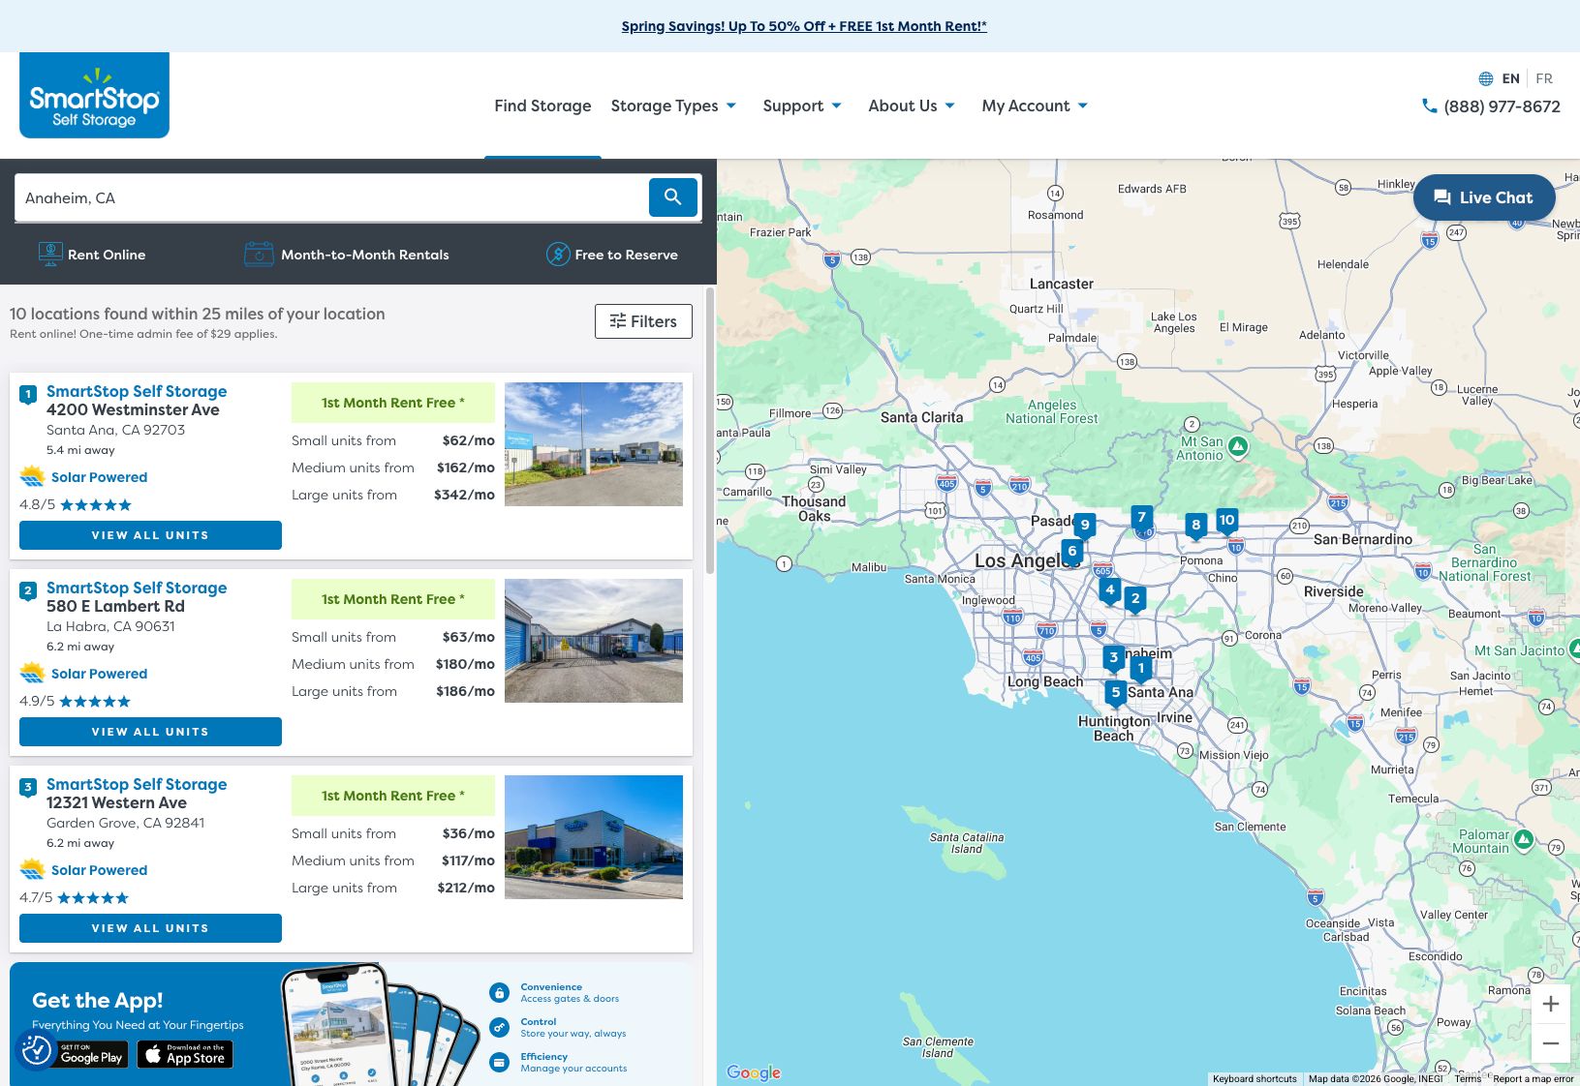Open the cookie preferences badge icon
The width and height of the screenshot is (1580, 1086).
(x=36, y=1050)
